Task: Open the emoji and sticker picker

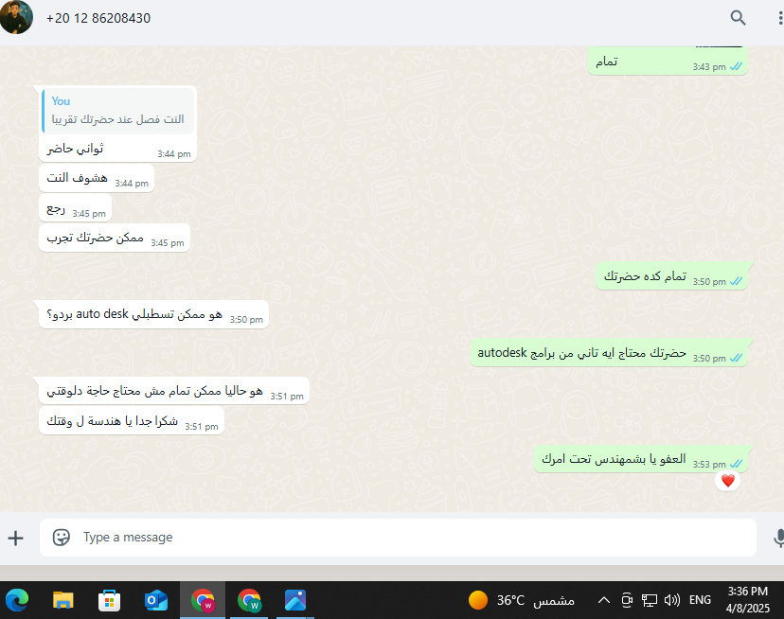Action: (x=61, y=538)
